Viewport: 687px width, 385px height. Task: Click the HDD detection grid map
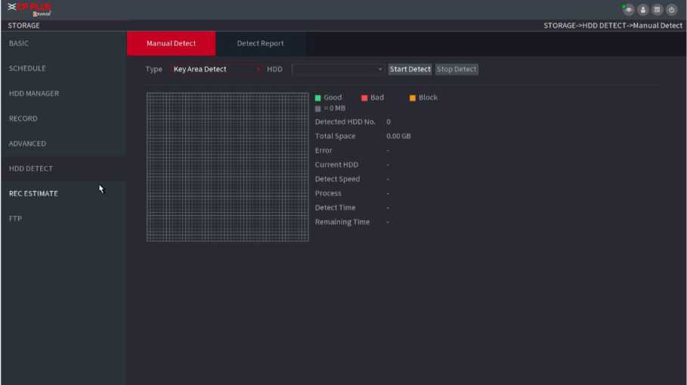[227, 167]
